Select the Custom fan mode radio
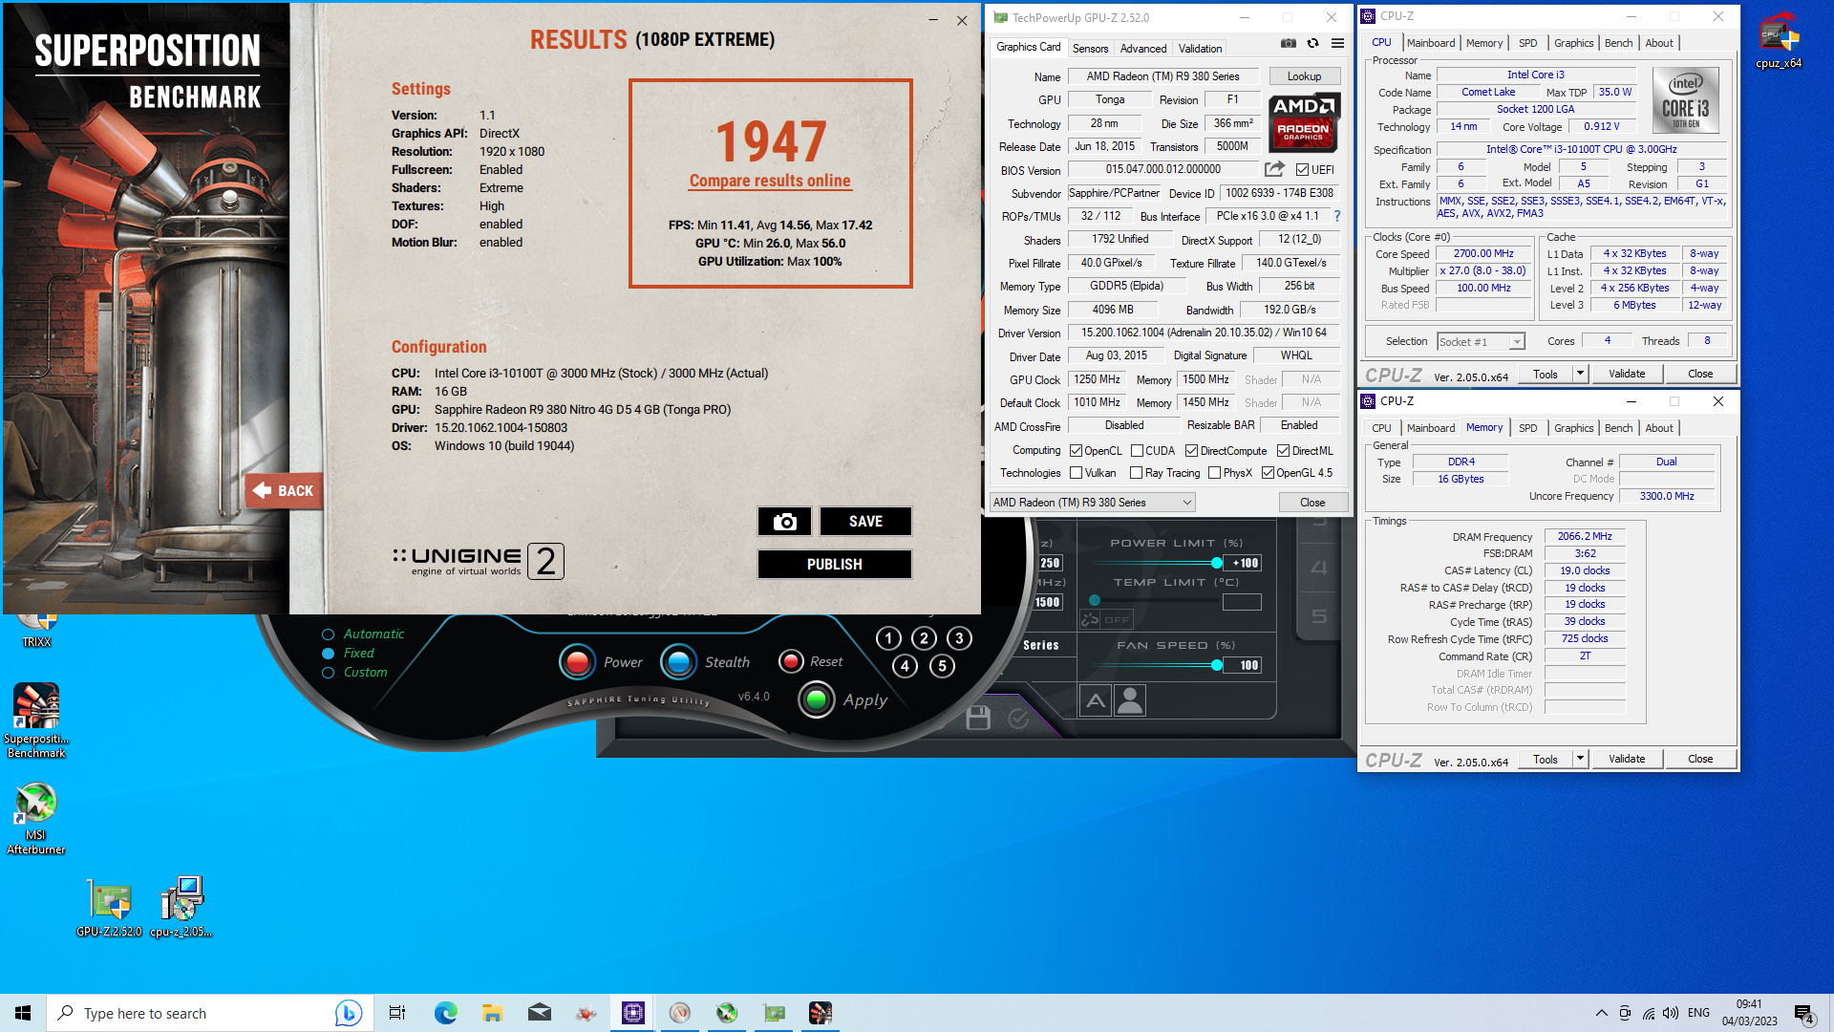 [328, 673]
